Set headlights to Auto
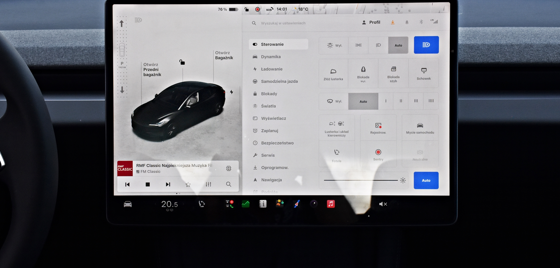The width and height of the screenshot is (560, 268). [398, 45]
